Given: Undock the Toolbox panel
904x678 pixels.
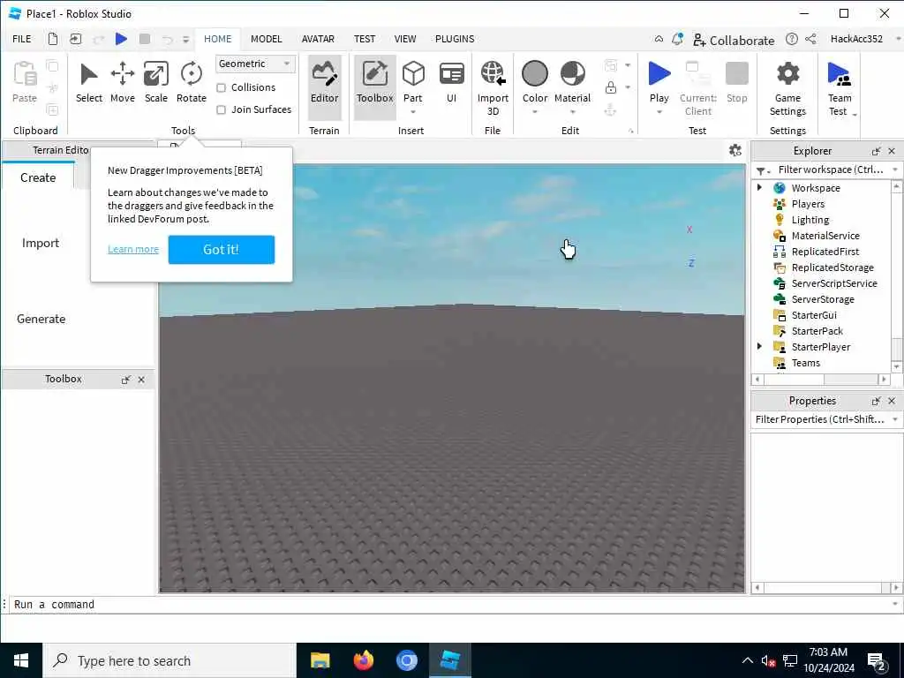Looking at the screenshot, I should (125, 380).
